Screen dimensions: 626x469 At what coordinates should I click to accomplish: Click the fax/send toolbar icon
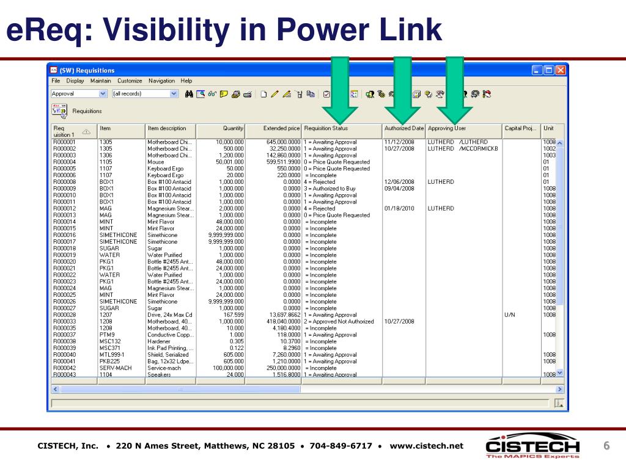[235, 94]
